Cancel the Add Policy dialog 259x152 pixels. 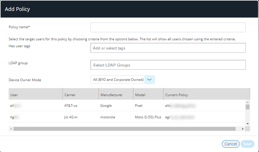click(230, 144)
